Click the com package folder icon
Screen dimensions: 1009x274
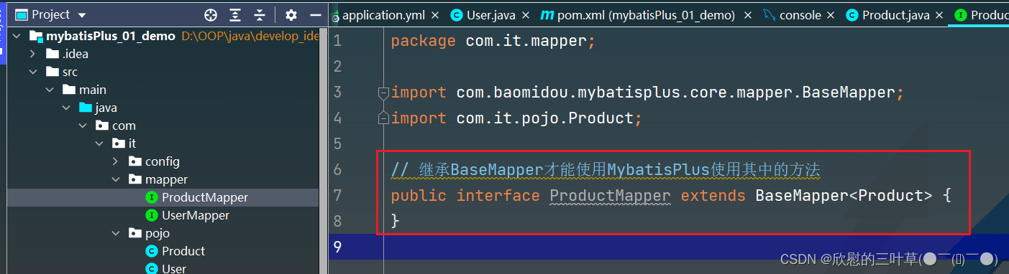click(x=102, y=126)
